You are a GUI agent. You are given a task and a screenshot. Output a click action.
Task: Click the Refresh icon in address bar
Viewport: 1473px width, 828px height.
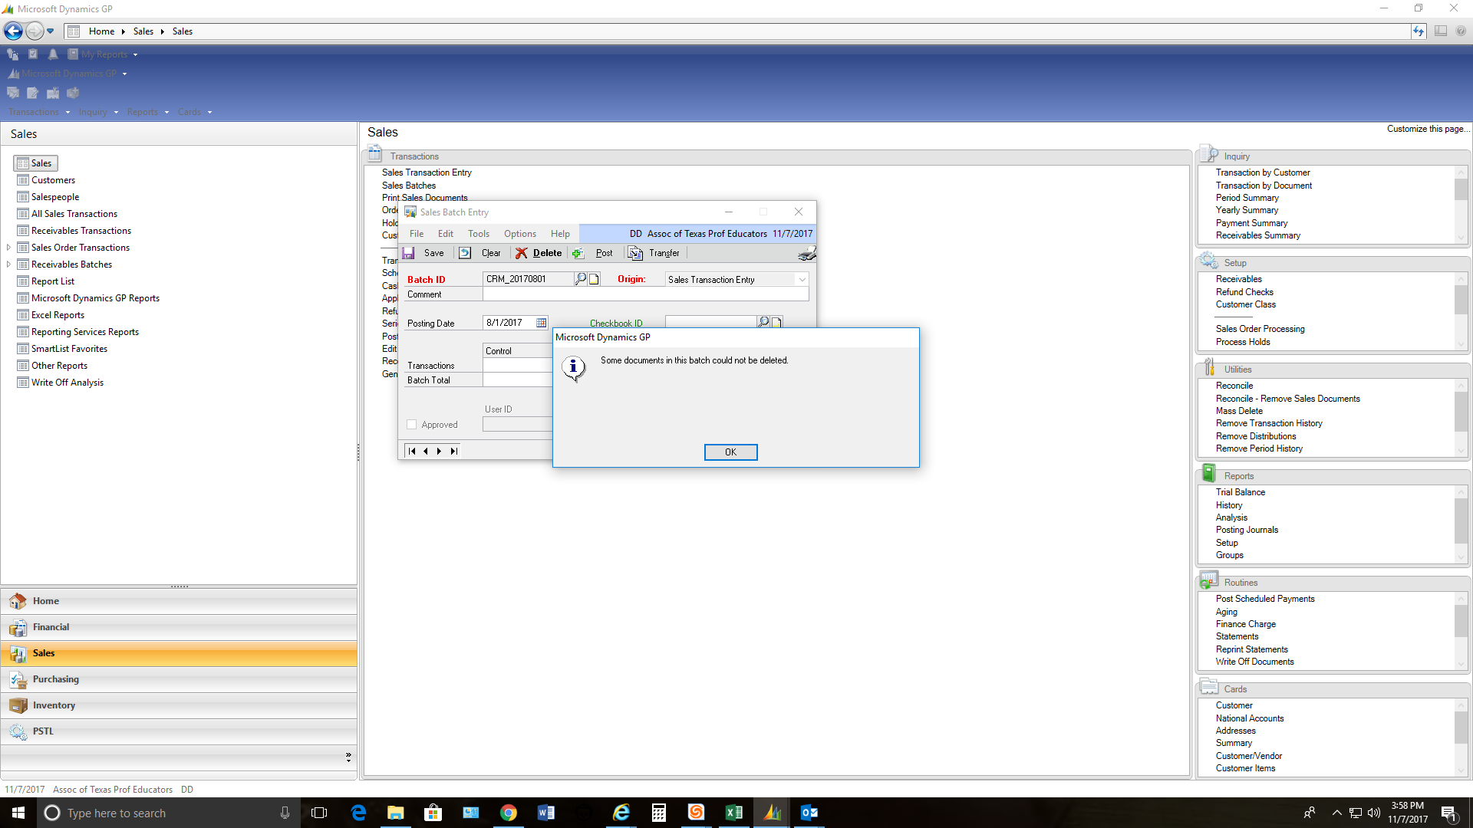click(1419, 31)
